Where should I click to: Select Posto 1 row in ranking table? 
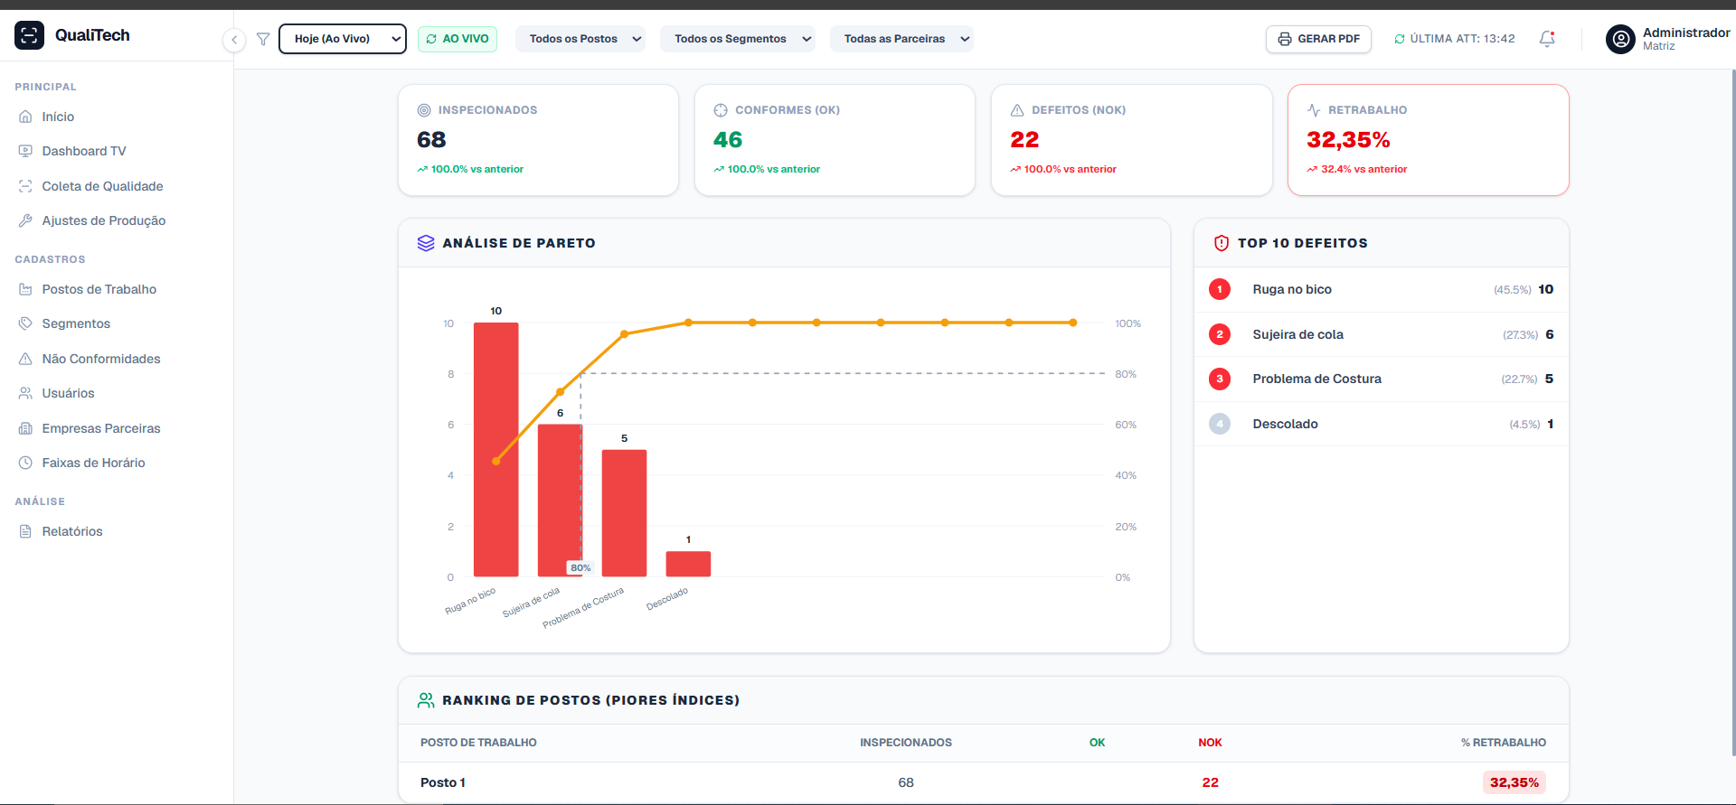coord(984,782)
